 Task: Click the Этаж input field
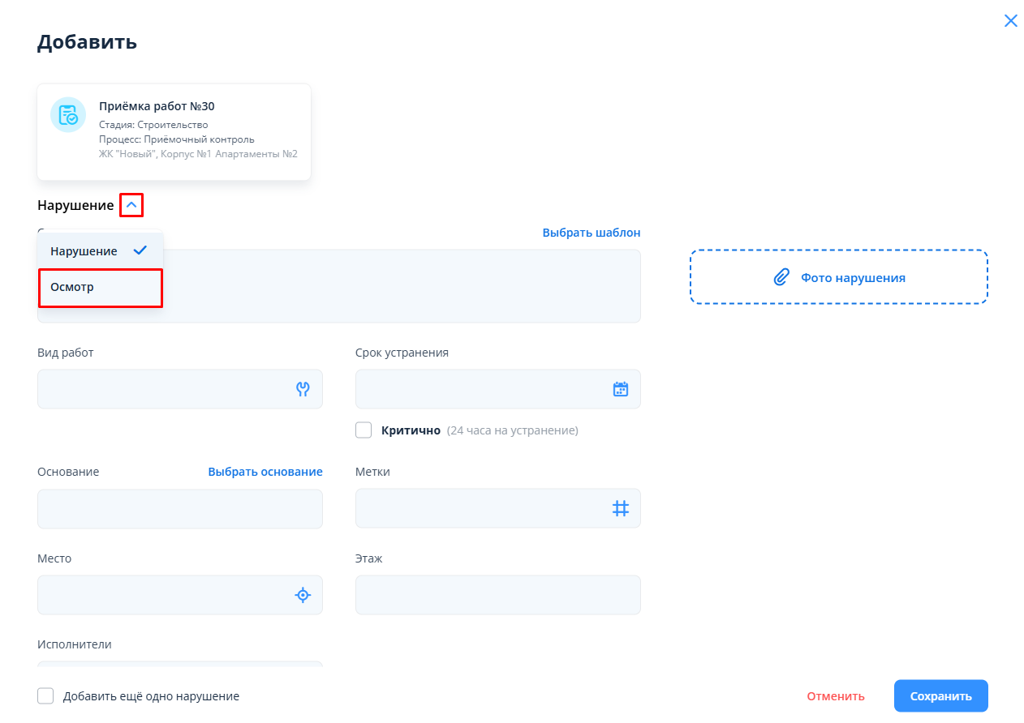497,595
